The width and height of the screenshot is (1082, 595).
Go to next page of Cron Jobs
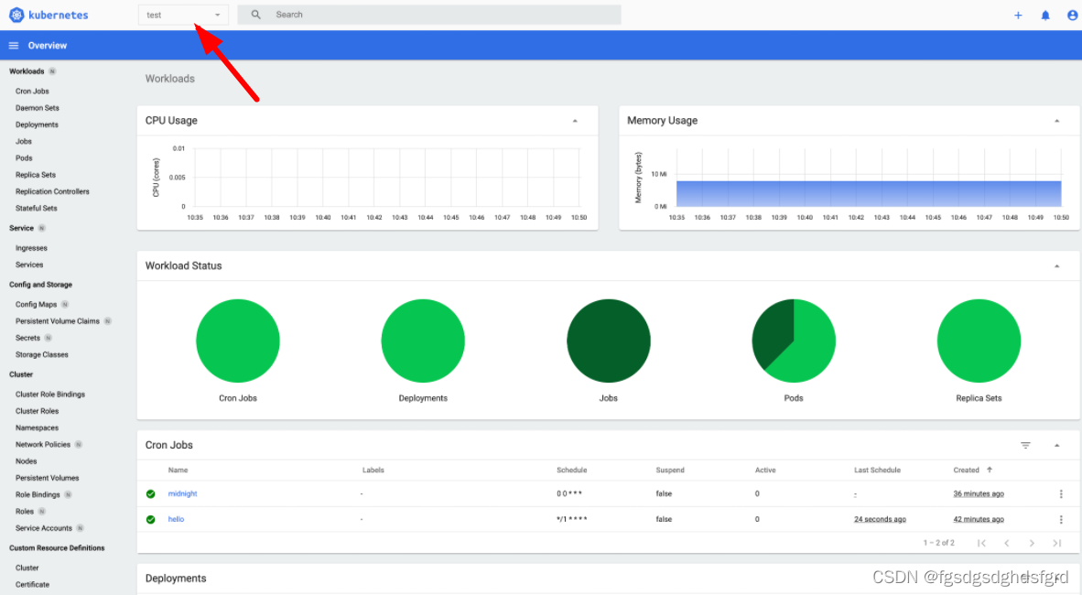(1032, 543)
